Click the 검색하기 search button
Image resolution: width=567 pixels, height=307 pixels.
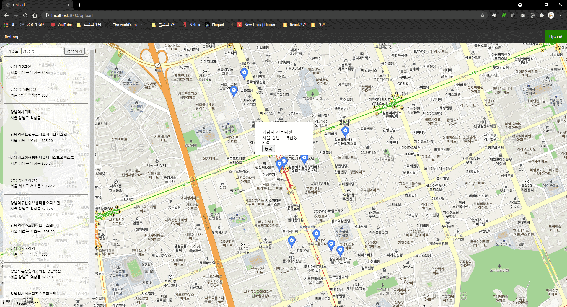tap(74, 51)
